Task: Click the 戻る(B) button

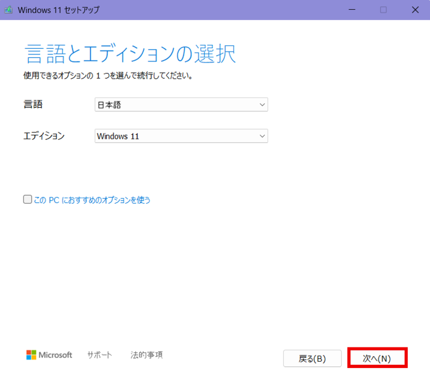Action: pos(312,358)
